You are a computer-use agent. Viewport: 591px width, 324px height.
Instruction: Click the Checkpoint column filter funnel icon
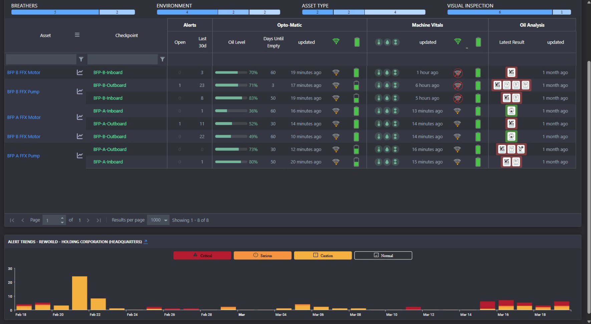click(x=163, y=59)
